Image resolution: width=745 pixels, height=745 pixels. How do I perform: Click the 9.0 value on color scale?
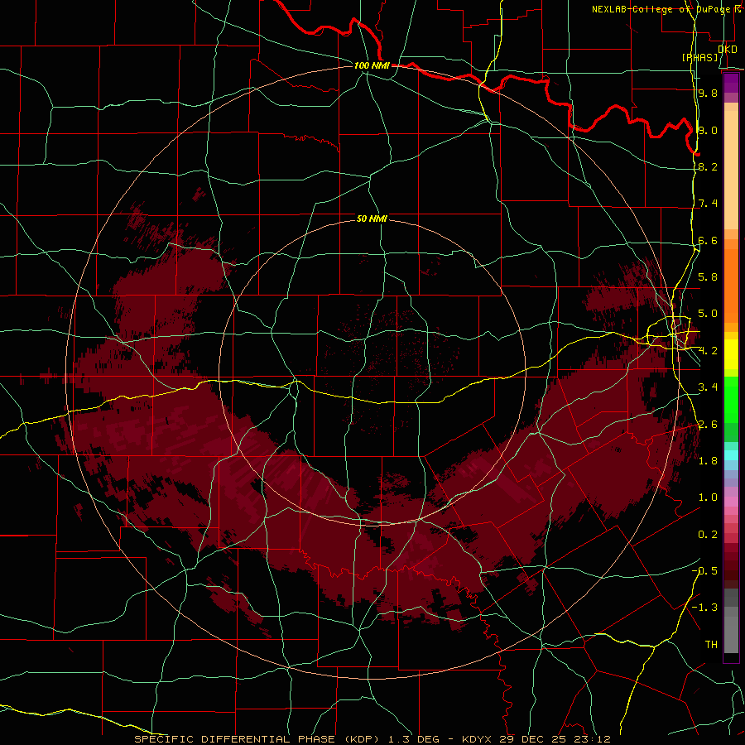coord(708,130)
